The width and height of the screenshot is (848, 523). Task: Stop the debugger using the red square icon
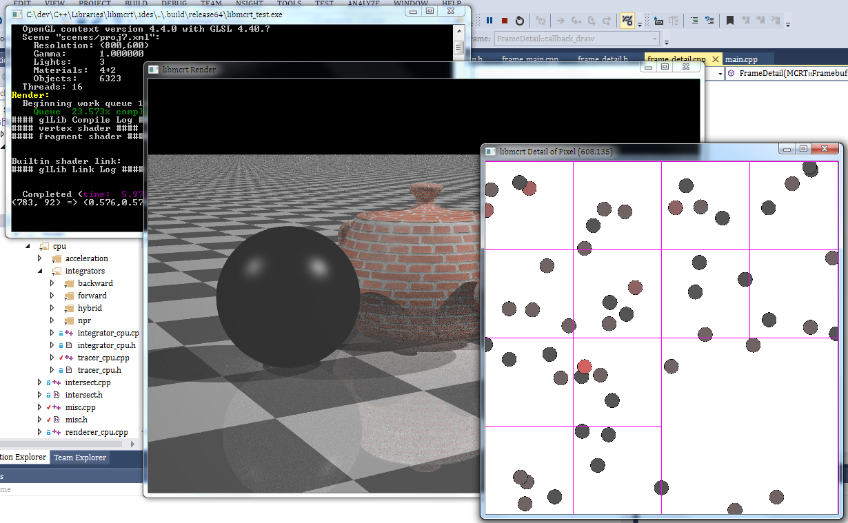tap(504, 21)
